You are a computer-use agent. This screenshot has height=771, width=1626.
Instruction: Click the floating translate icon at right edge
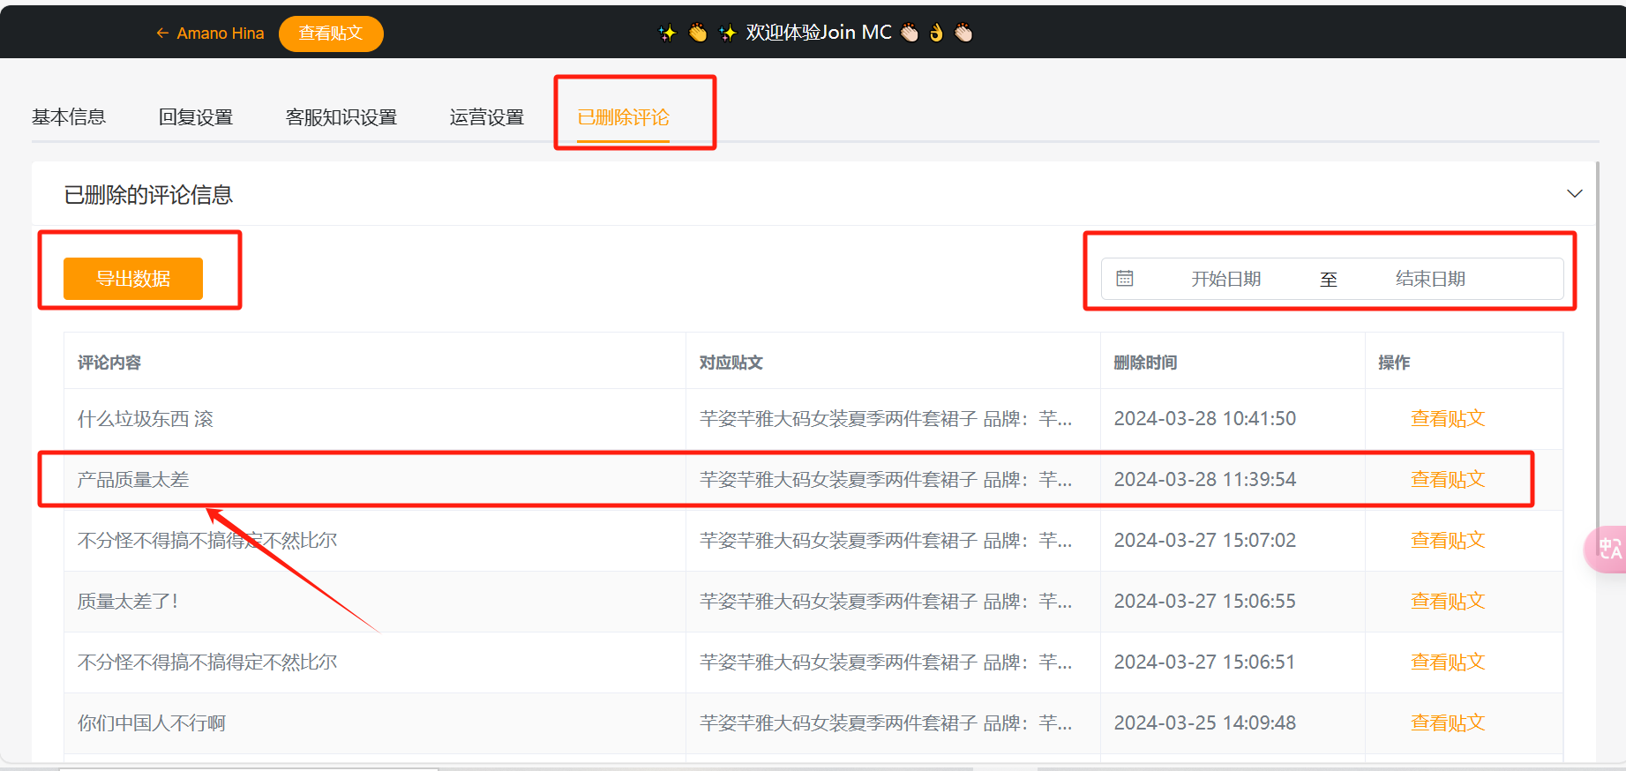(1608, 550)
